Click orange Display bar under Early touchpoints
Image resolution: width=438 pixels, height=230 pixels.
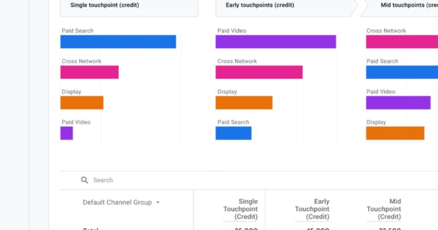[244, 103]
